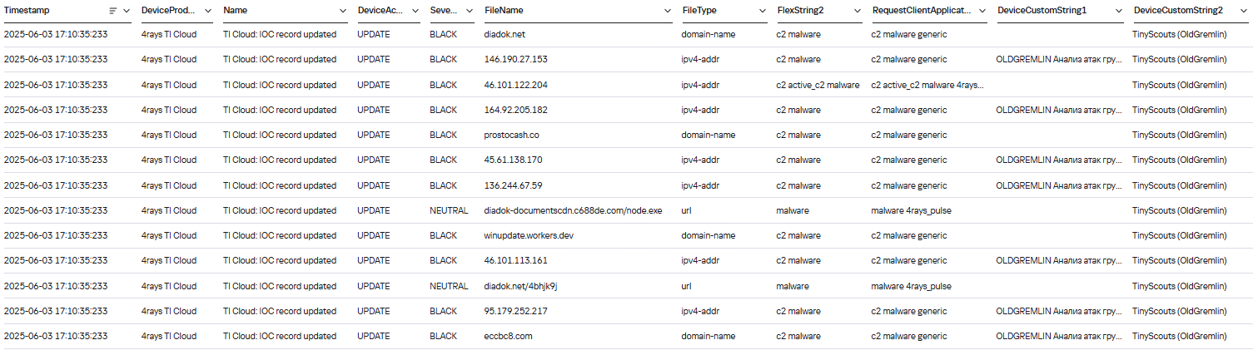Expand the FileName column dropdown arrow
Viewport: 1253px width, 350px height.
(x=668, y=11)
